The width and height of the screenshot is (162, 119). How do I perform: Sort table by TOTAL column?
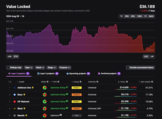(122, 82)
